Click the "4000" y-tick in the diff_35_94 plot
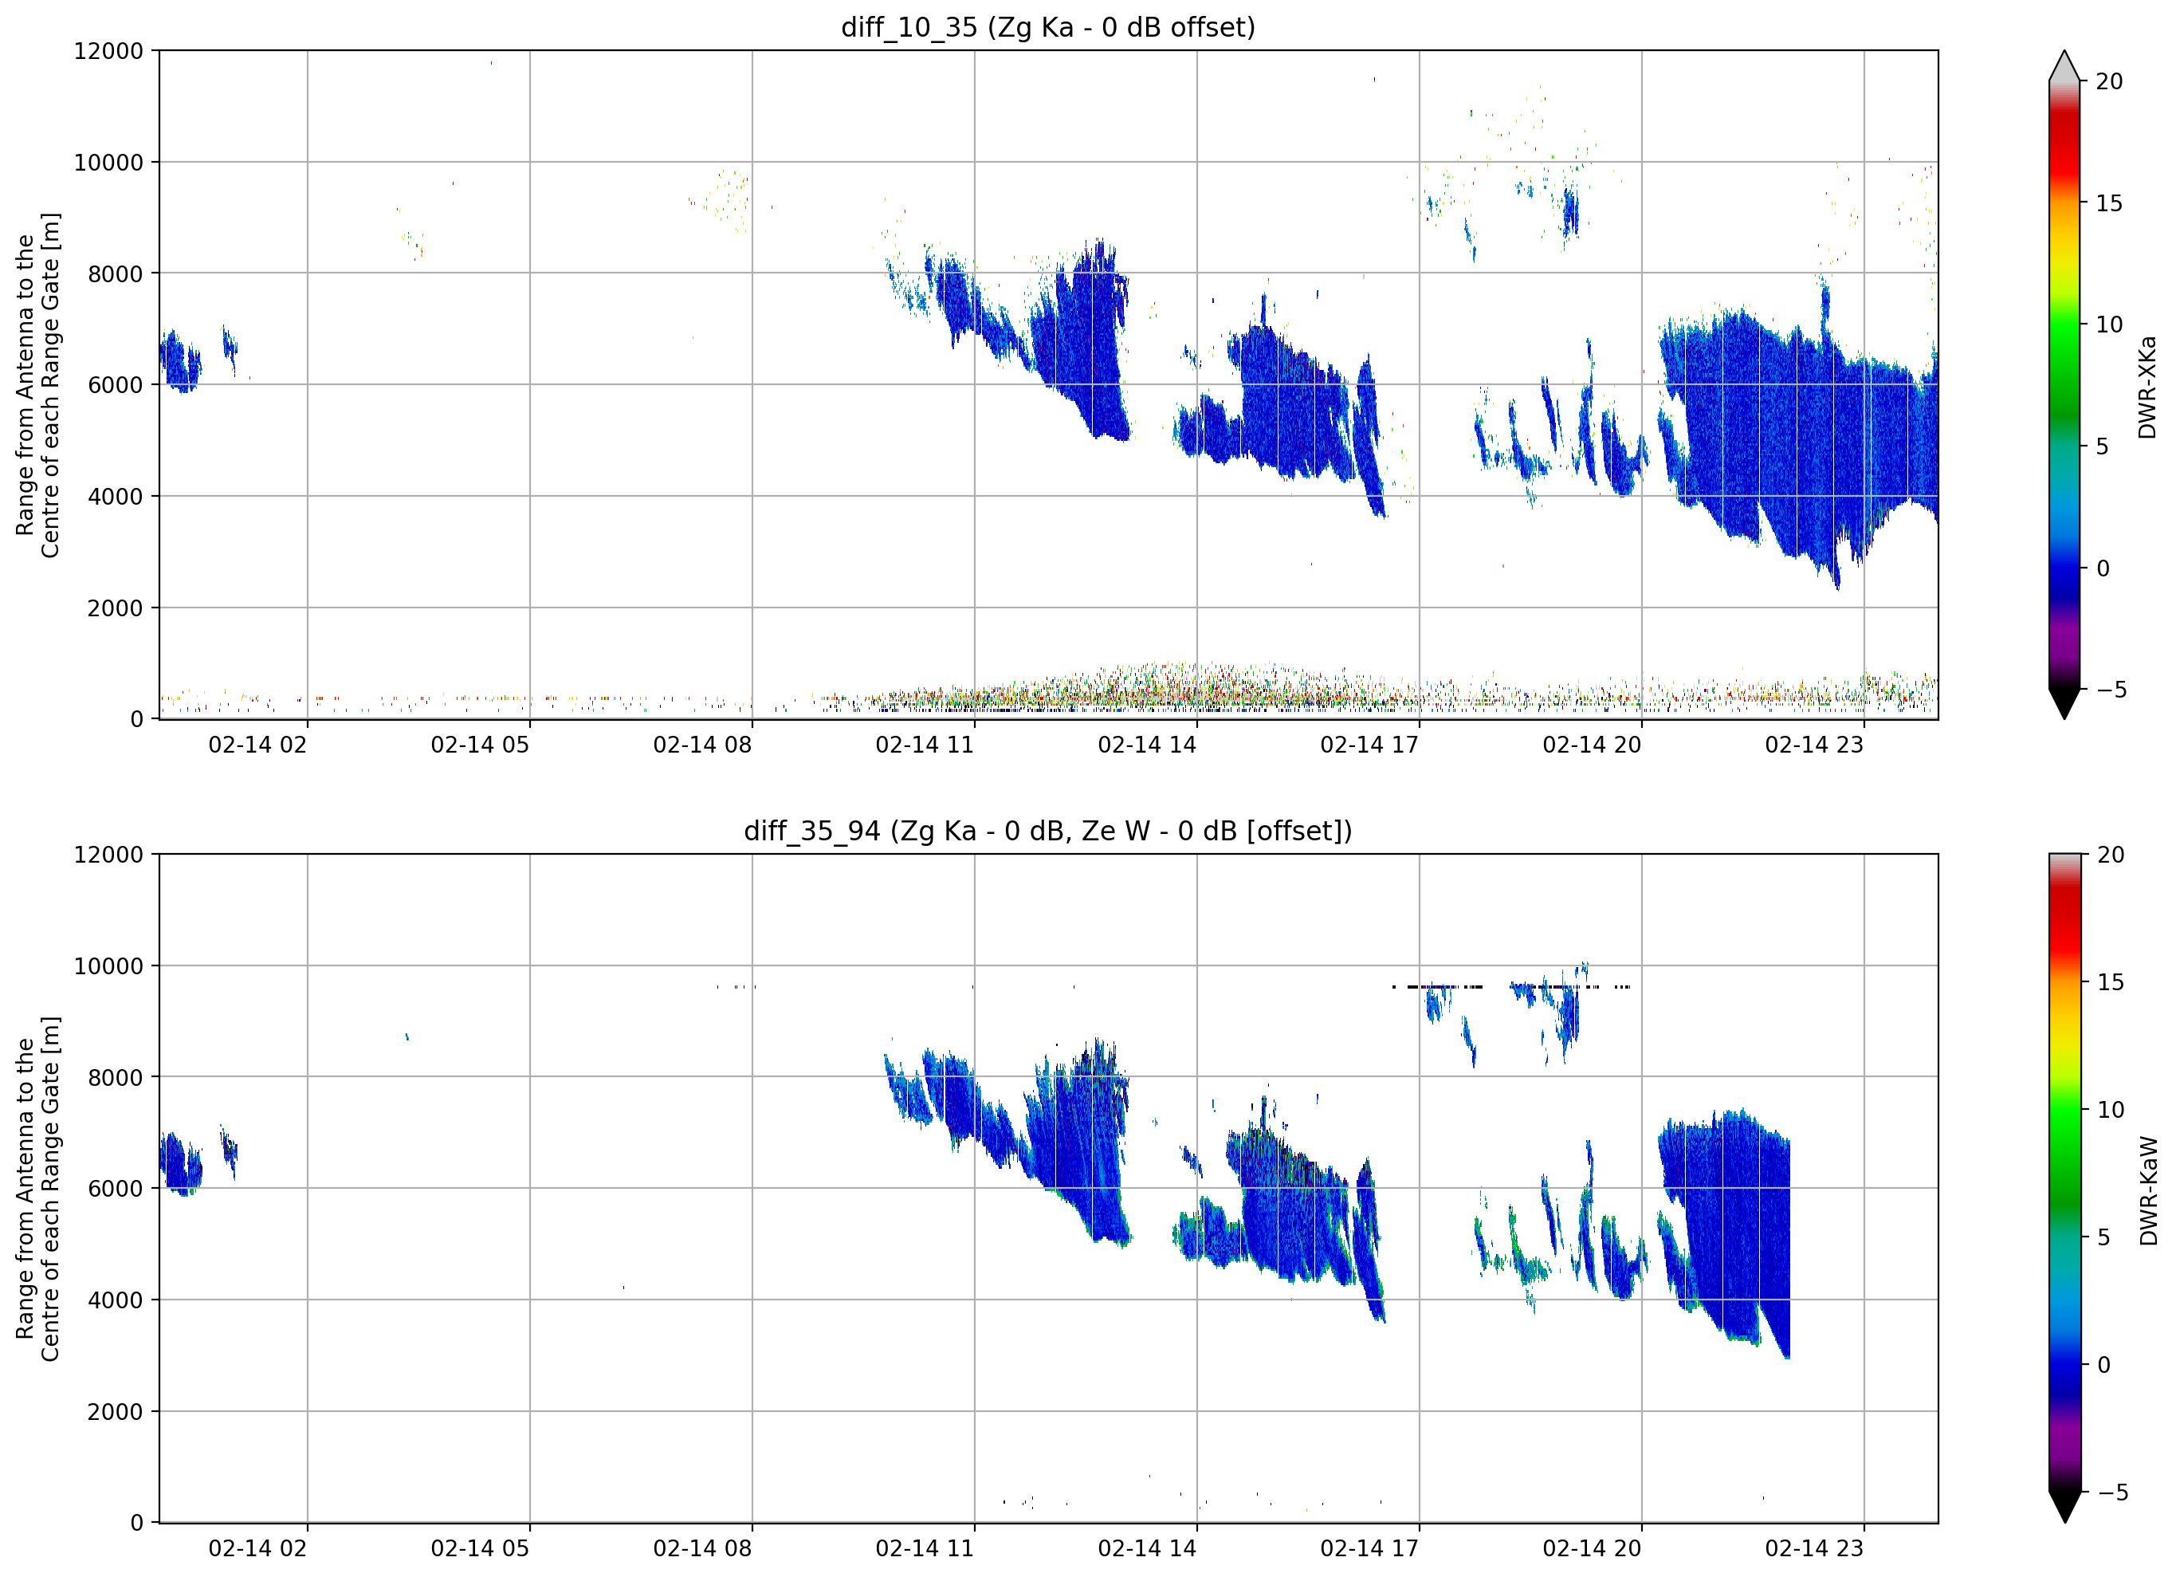The width and height of the screenshot is (2176, 1577). (115, 1300)
